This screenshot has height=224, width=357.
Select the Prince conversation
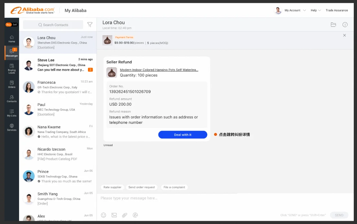tap(58, 176)
